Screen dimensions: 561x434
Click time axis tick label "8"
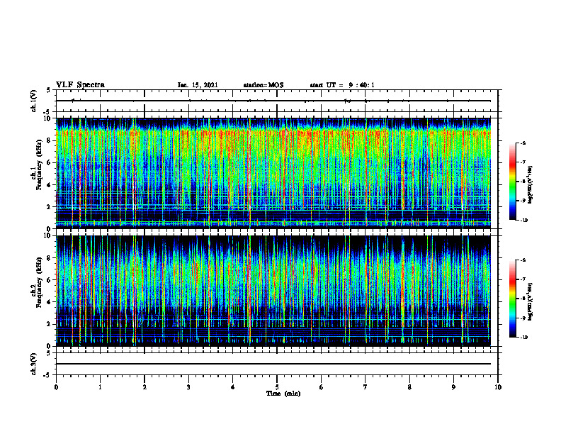point(409,387)
